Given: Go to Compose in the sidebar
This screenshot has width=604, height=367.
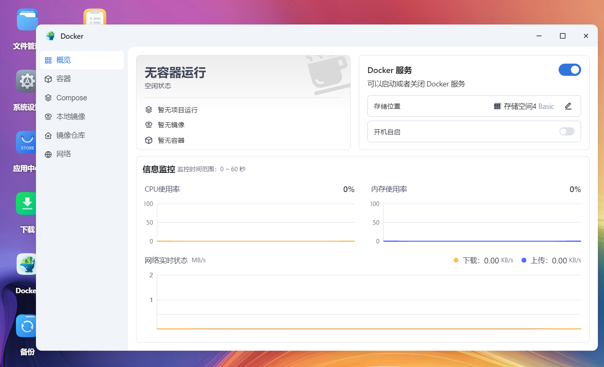Looking at the screenshot, I should 82,98.
